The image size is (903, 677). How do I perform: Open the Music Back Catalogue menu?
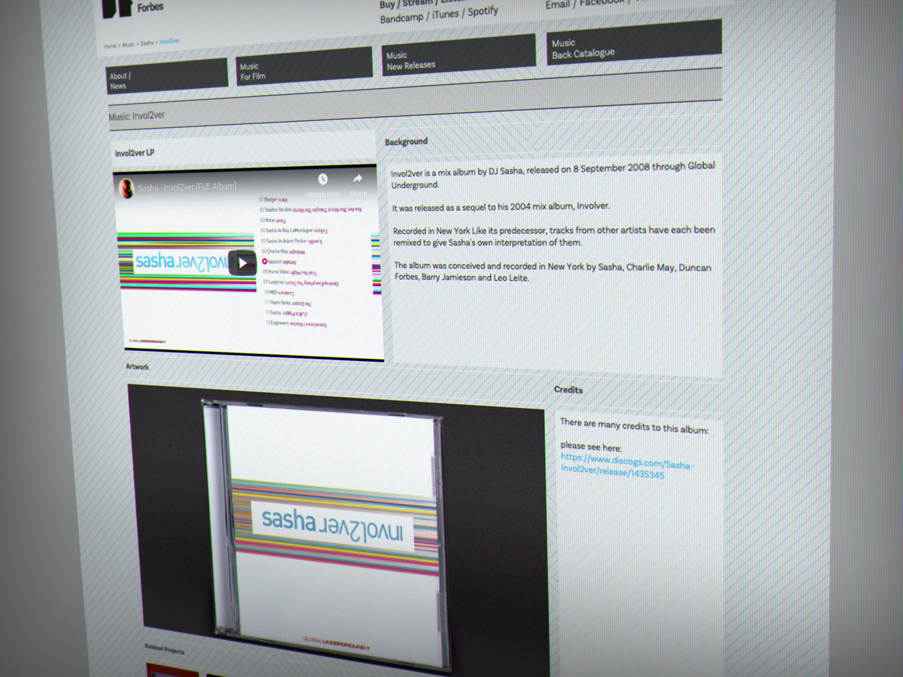pyautogui.click(x=634, y=42)
